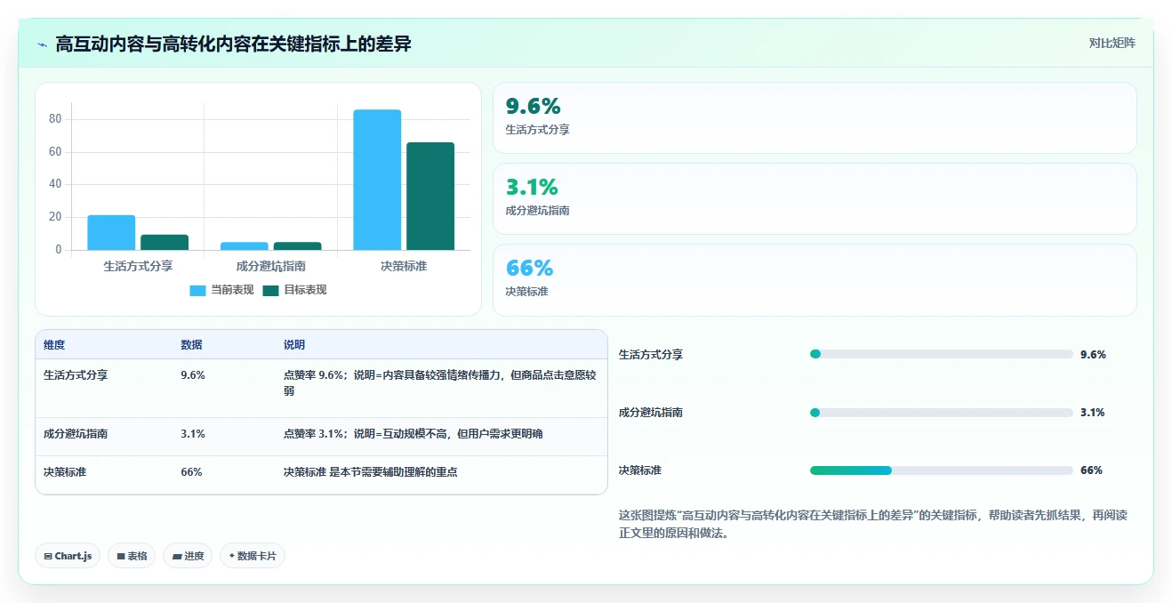Click the 表格 tag chip
The width and height of the screenshot is (1172, 603).
tap(132, 556)
